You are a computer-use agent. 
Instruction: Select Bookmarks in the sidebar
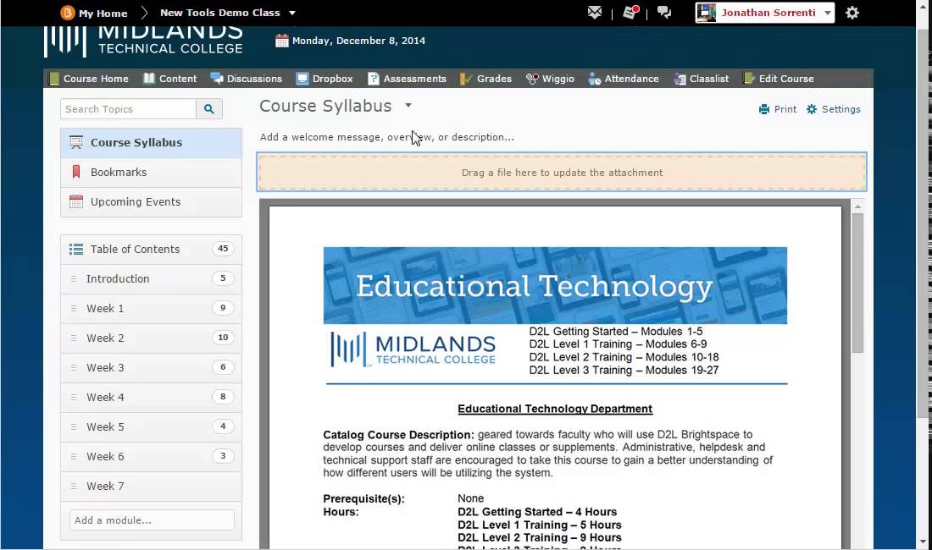(x=151, y=173)
